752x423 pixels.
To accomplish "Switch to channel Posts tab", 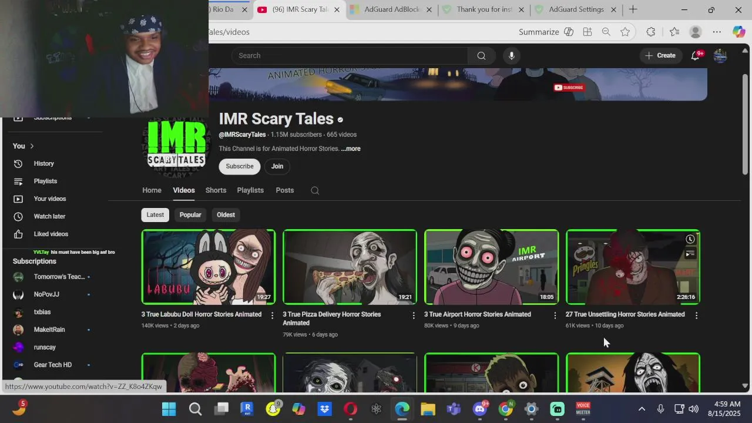I will (285, 190).
